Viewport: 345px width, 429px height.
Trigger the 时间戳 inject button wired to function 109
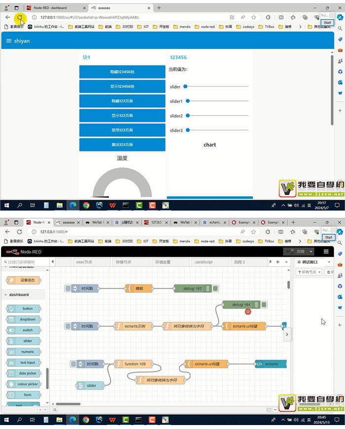point(73,364)
